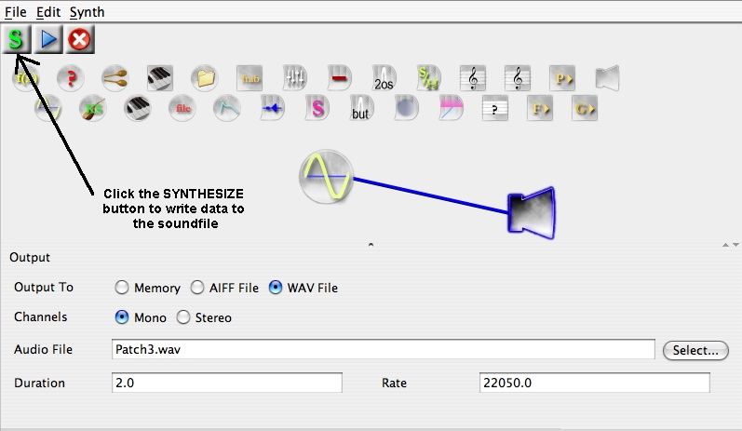742x431 pixels.
Task: Enable Stereo channels
Action: click(183, 317)
